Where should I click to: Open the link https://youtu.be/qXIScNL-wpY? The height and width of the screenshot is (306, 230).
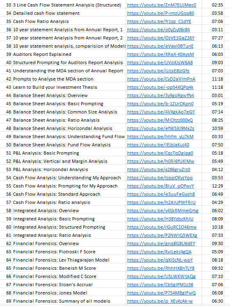(160, 260)
